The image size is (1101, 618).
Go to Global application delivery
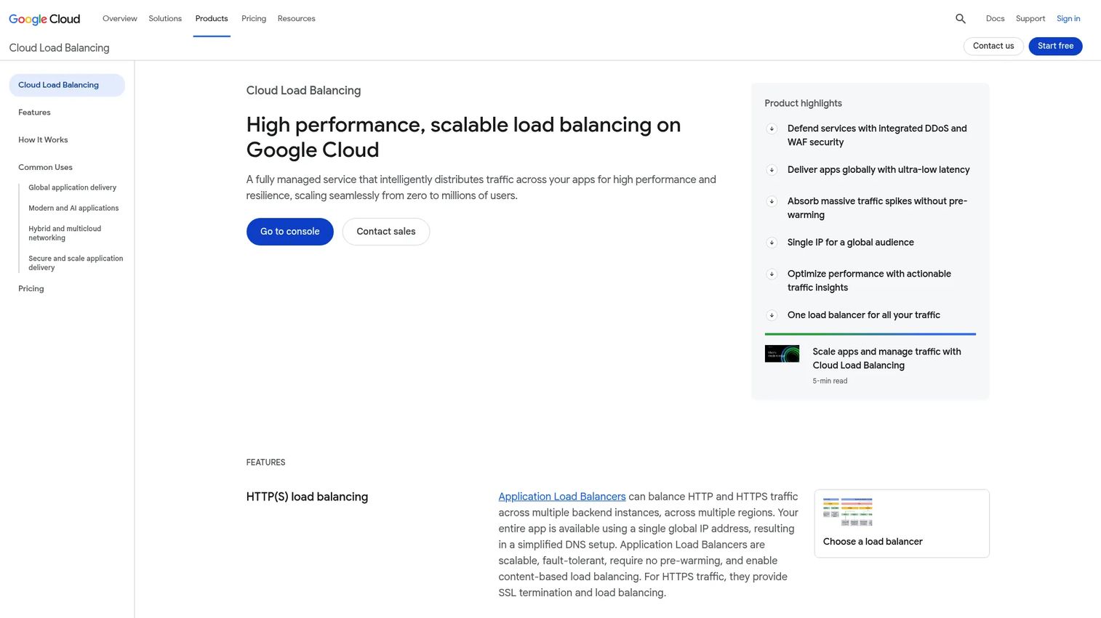(x=72, y=187)
